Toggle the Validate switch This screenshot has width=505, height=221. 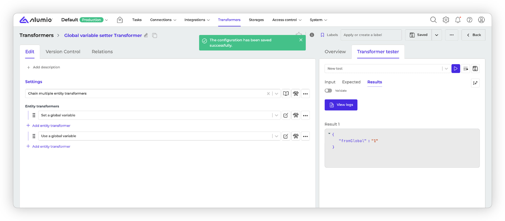tap(328, 91)
